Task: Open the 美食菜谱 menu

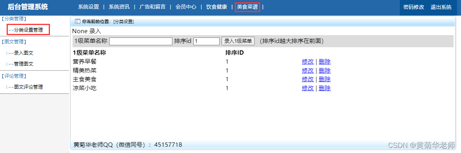Action: [247, 7]
